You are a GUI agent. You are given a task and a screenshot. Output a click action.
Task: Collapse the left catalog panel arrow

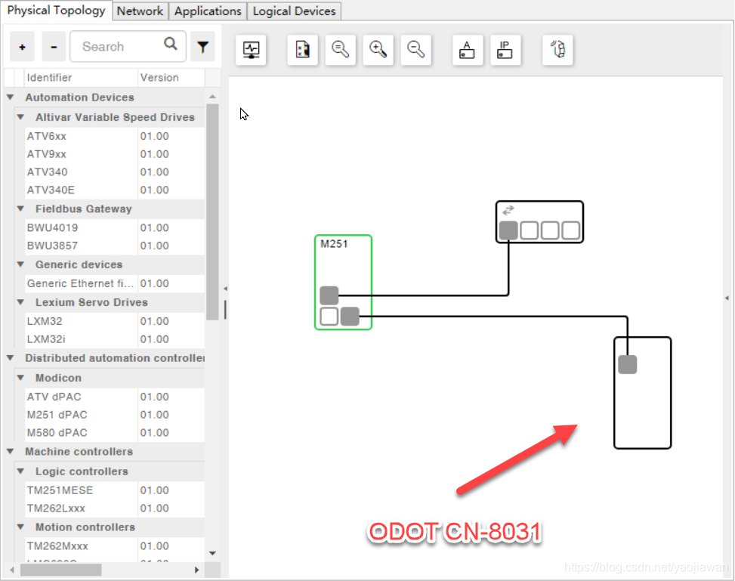pos(225,289)
